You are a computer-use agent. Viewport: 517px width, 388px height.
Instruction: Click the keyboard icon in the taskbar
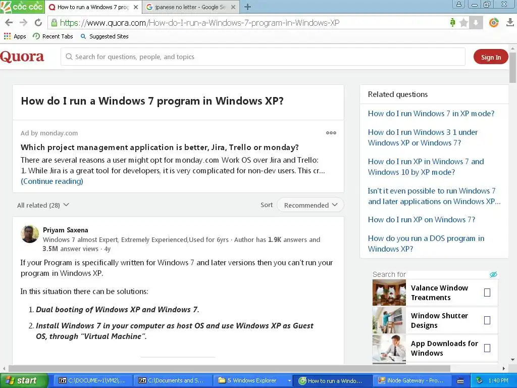460,381
